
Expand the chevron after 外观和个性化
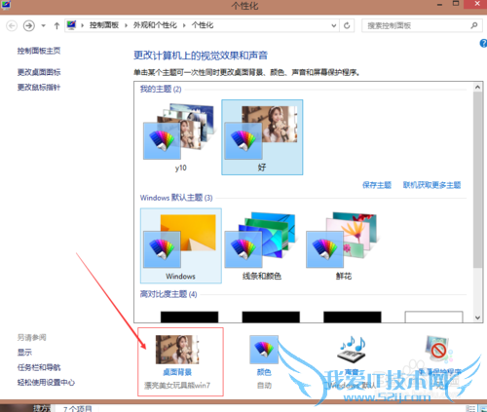click(184, 25)
